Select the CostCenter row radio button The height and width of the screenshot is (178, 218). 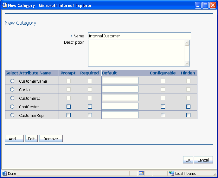tap(12, 106)
